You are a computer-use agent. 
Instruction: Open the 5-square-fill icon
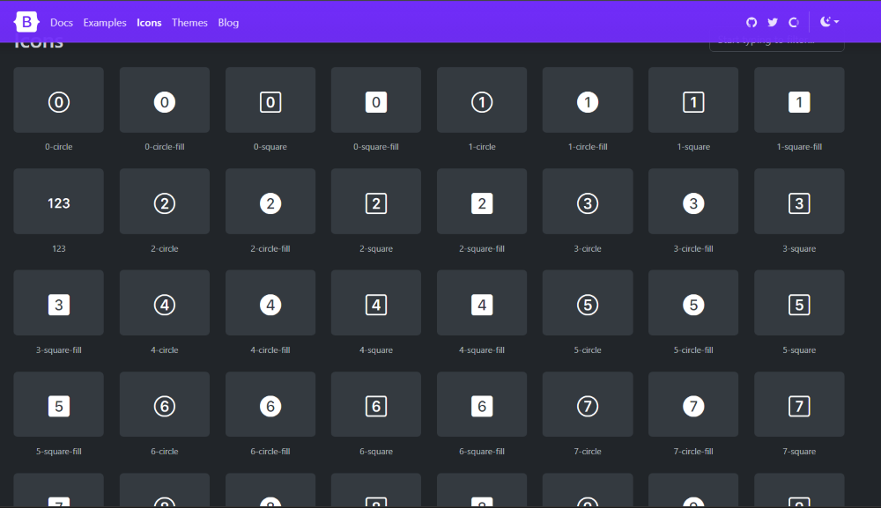tap(58, 404)
